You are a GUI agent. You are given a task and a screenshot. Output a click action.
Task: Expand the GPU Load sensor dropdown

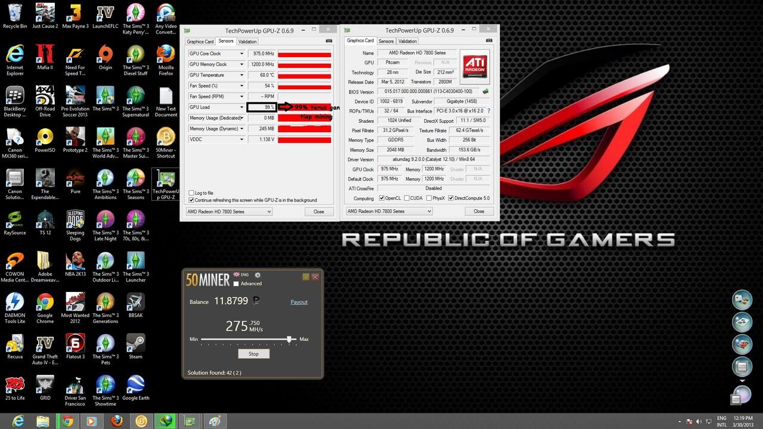pyautogui.click(x=241, y=107)
